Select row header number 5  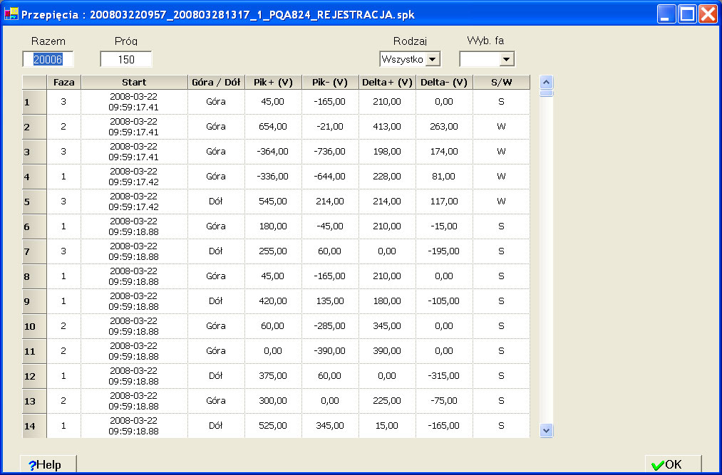point(34,202)
